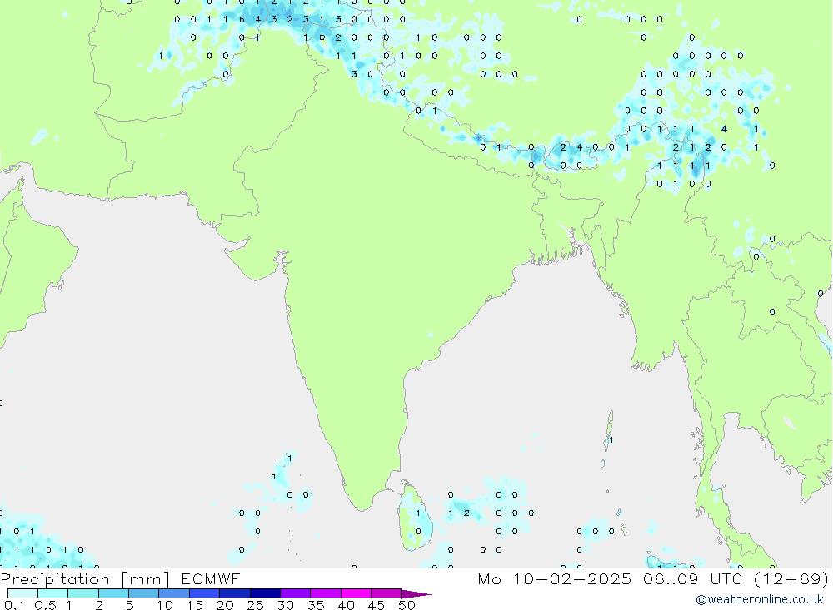Click the 0.5–1 mm legend color swatch

click(52, 593)
